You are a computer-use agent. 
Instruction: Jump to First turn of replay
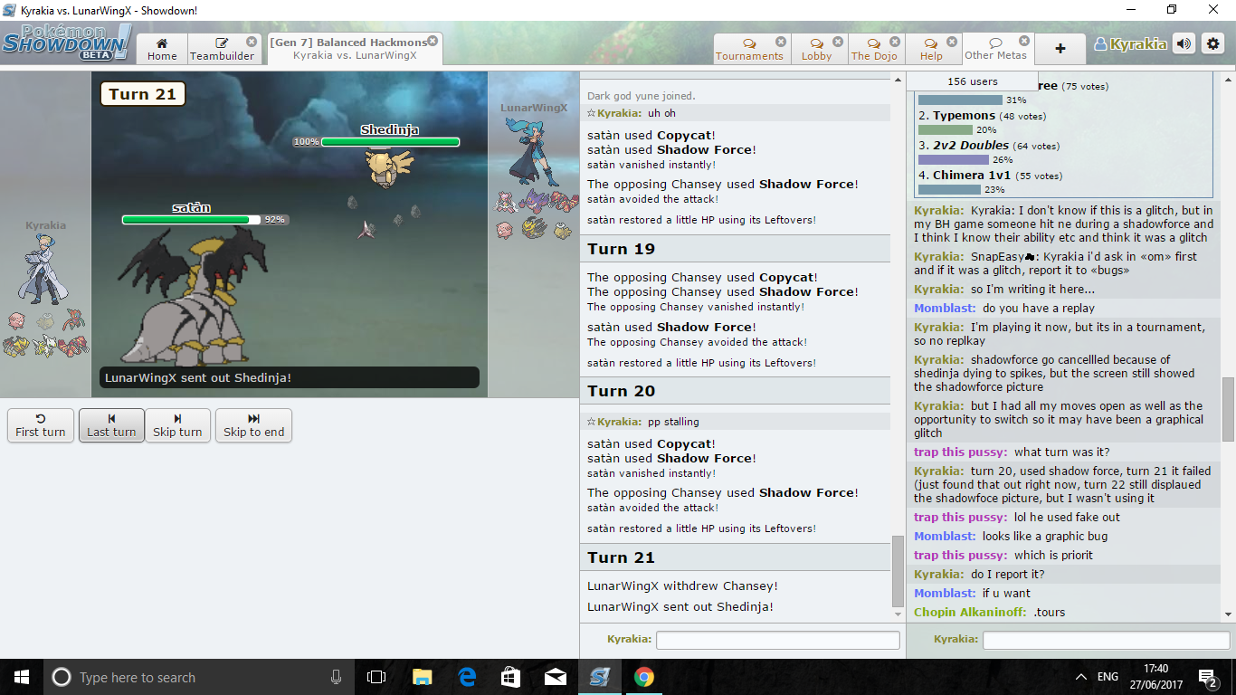[41, 425]
